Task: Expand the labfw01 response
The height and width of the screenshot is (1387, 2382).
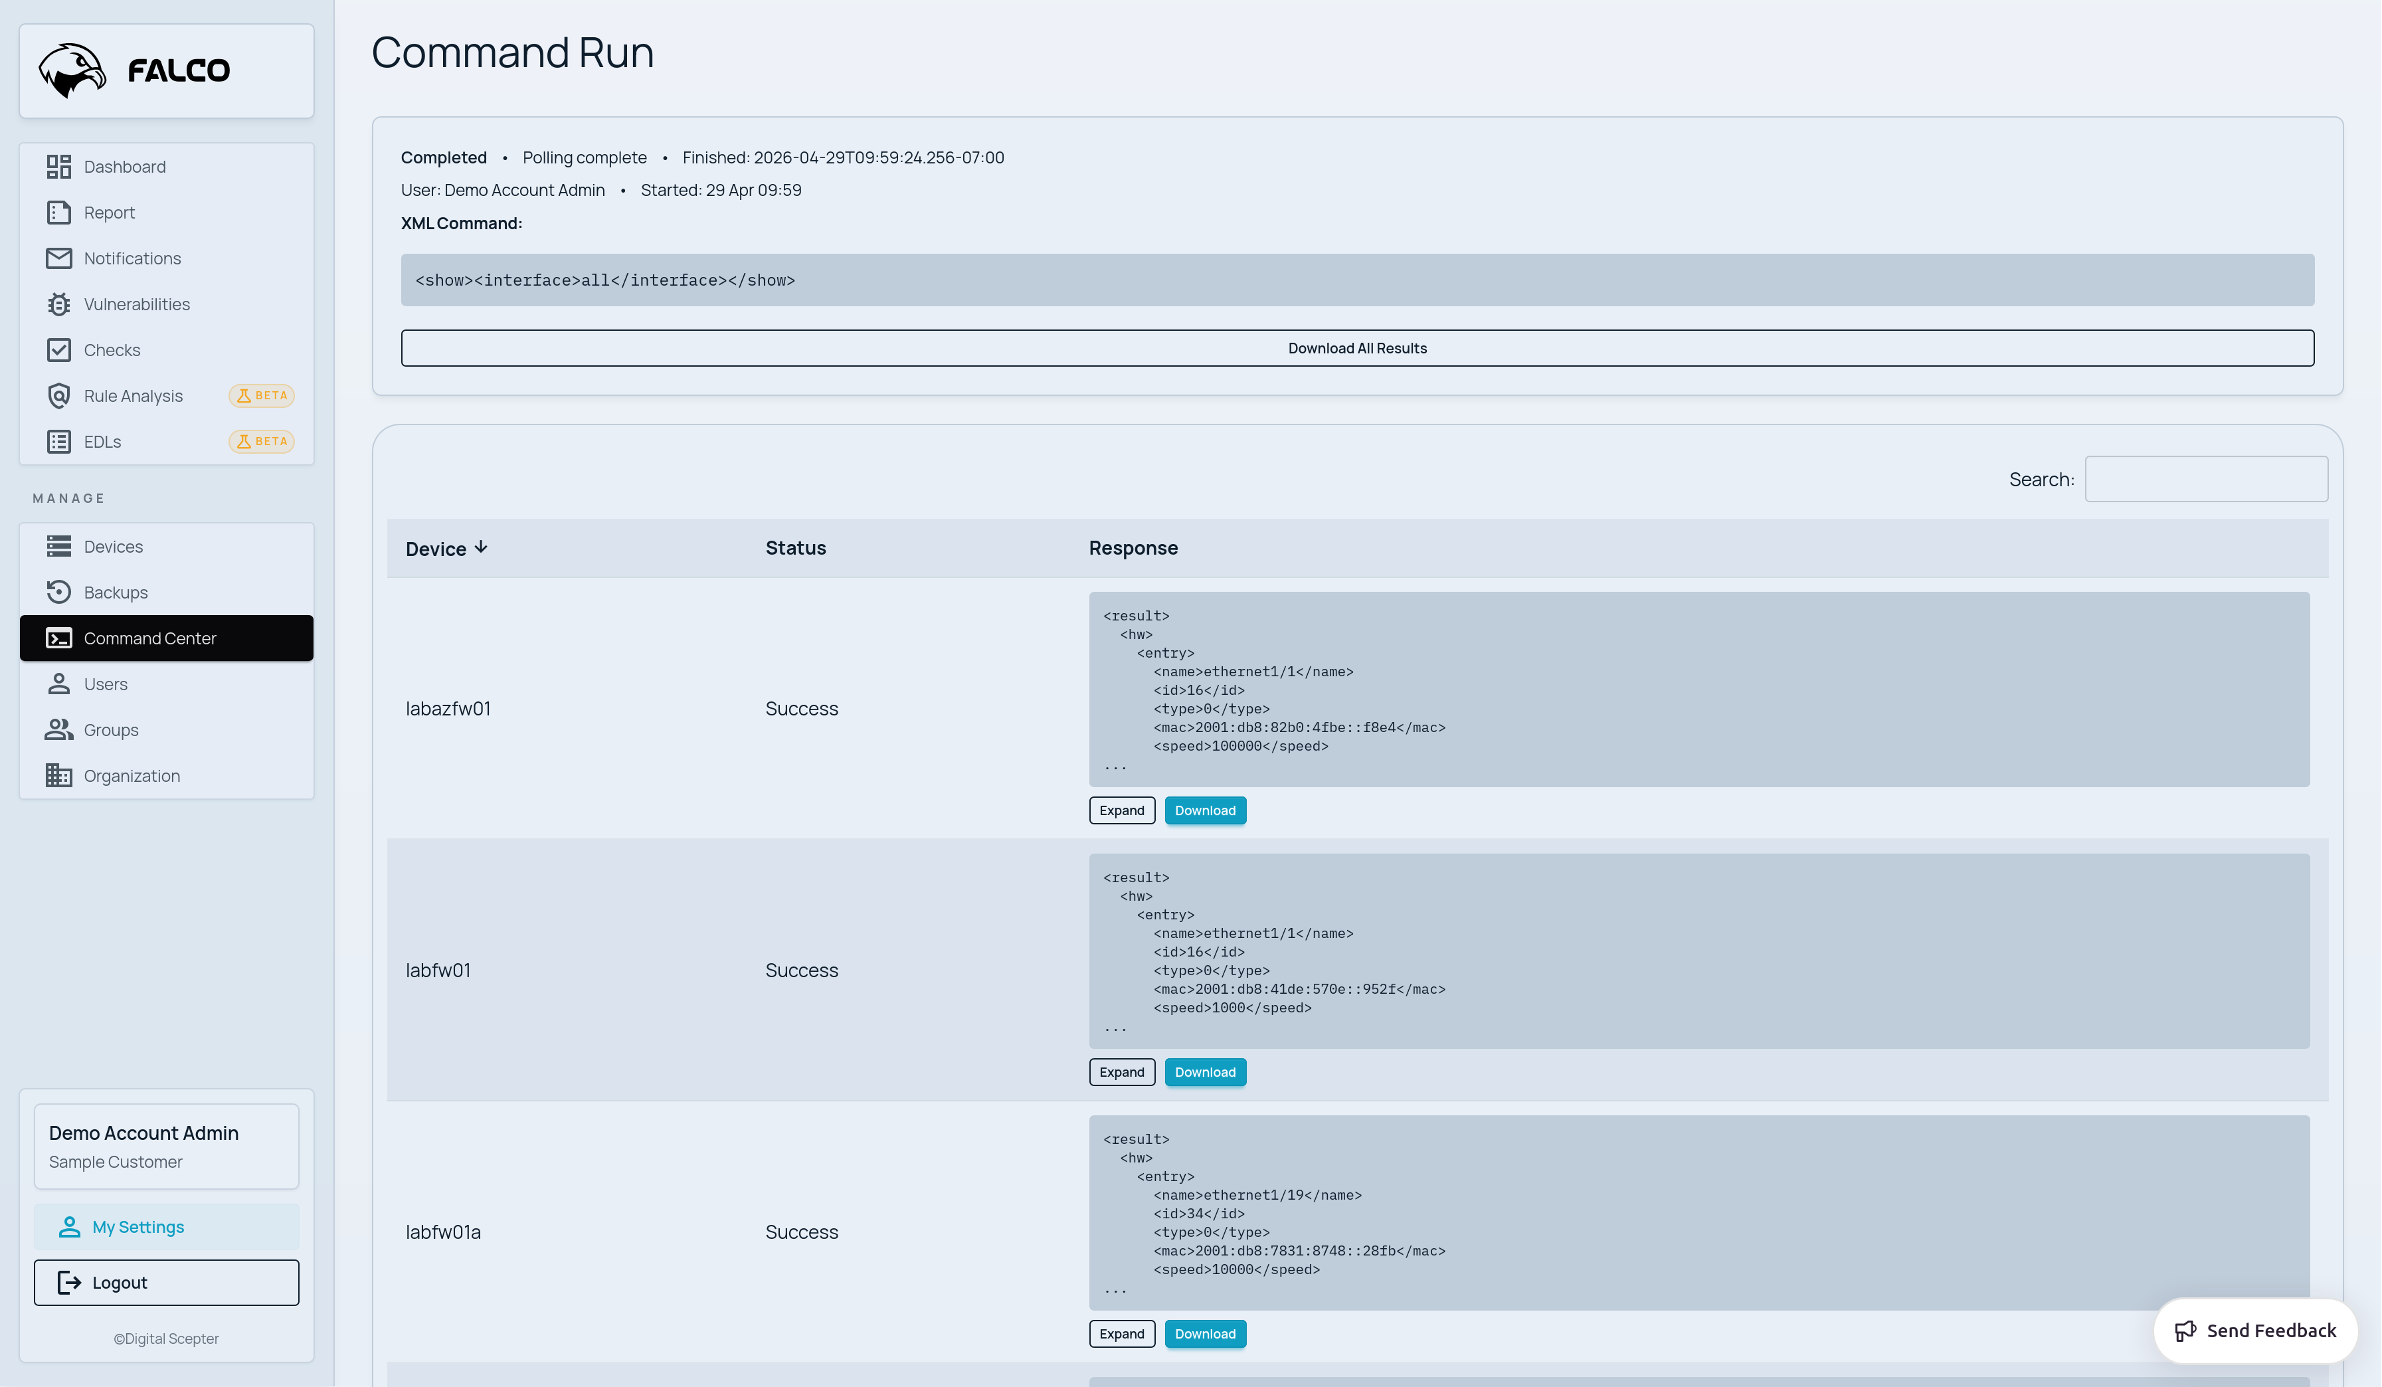Action: pos(1122,1072)
